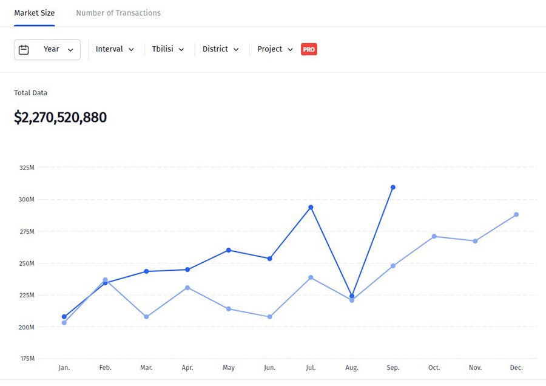
Task: Click dark blue August data point
Action: pyautogui.click(x=352, y=296)
